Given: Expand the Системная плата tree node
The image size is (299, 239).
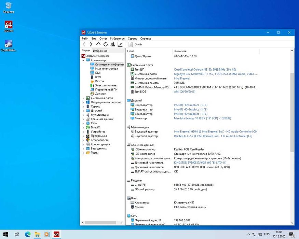Looking at the screenshot, I should [83, 98].
